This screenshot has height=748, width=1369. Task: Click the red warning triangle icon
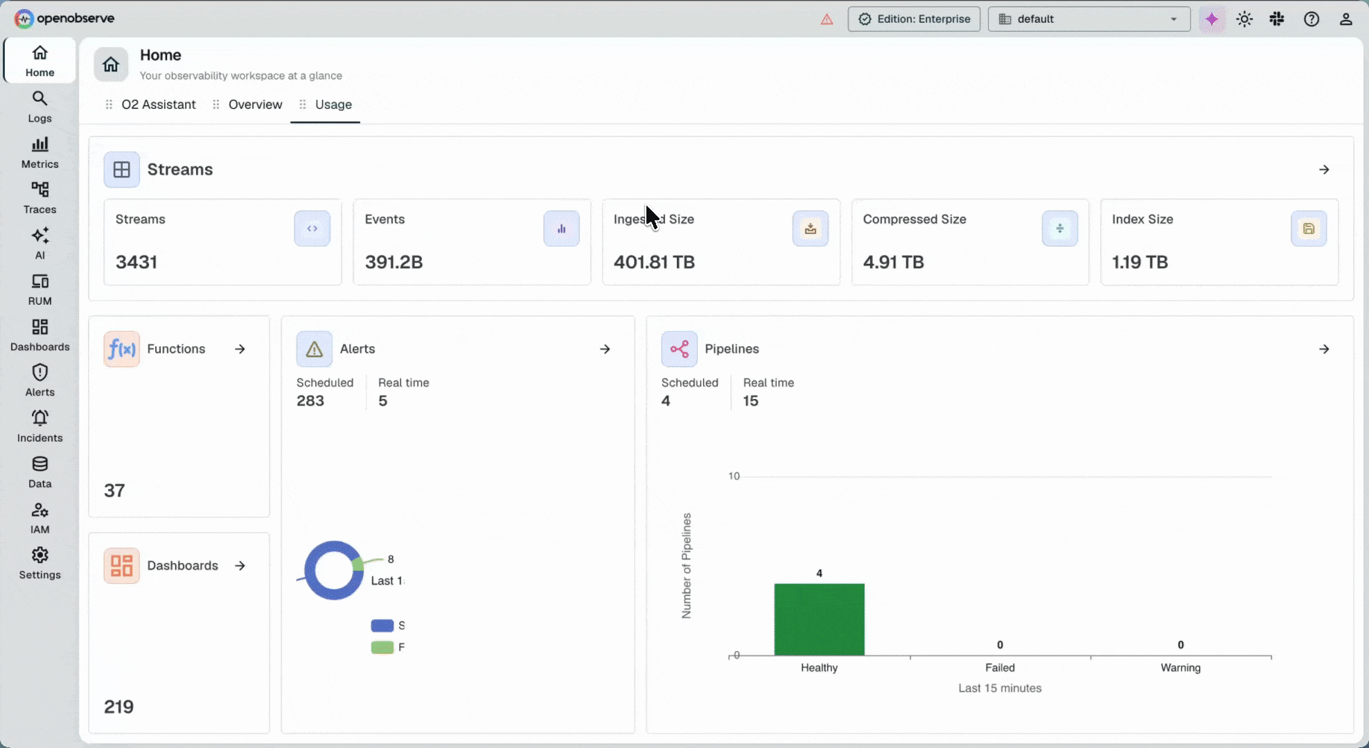click(x=827, y=19)
